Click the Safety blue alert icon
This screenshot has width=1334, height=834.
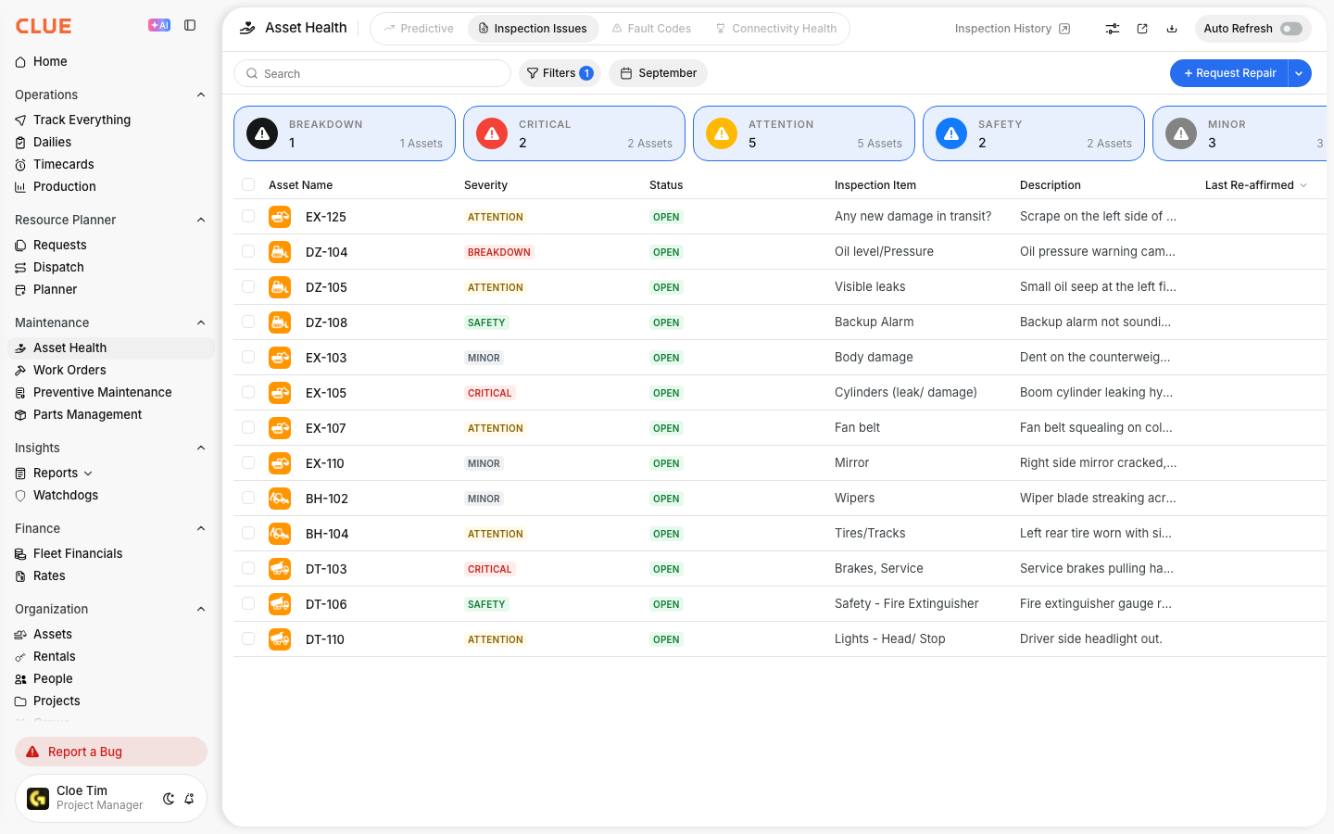click(951, 133)
